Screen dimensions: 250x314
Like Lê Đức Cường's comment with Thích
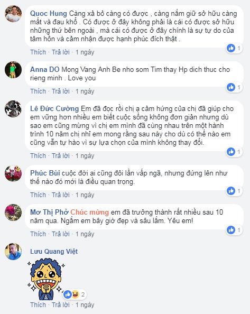pos(38,156)
